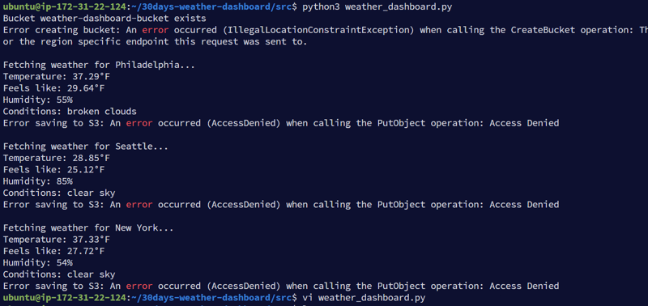Viewport: 648px width, 306px height.
Task: Click the 'Feels like: 25.12°F' line
Action: click(x=53, y=170)
